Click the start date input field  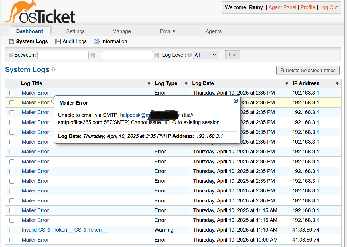click(63, 55)
